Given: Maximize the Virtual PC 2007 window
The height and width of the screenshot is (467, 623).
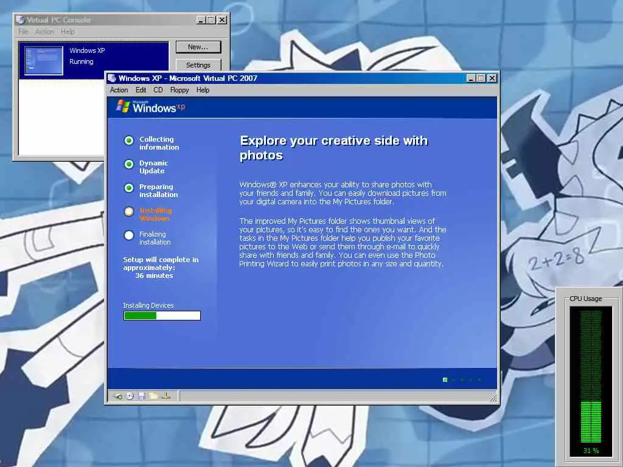Looking at the screenshot, I should point(481,78).
